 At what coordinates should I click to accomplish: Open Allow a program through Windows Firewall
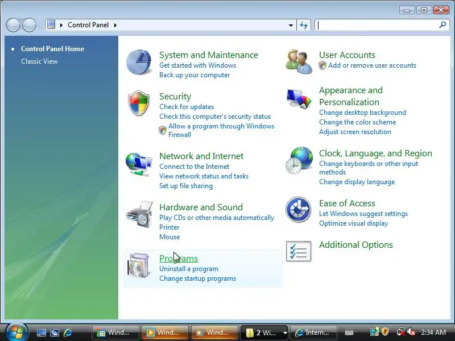tap(221, 130)
